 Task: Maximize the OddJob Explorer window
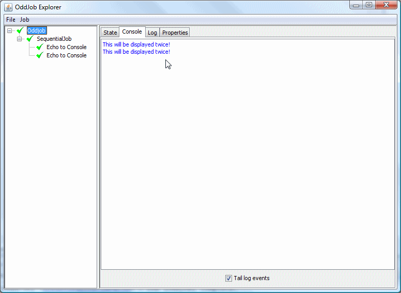(368, 5)
